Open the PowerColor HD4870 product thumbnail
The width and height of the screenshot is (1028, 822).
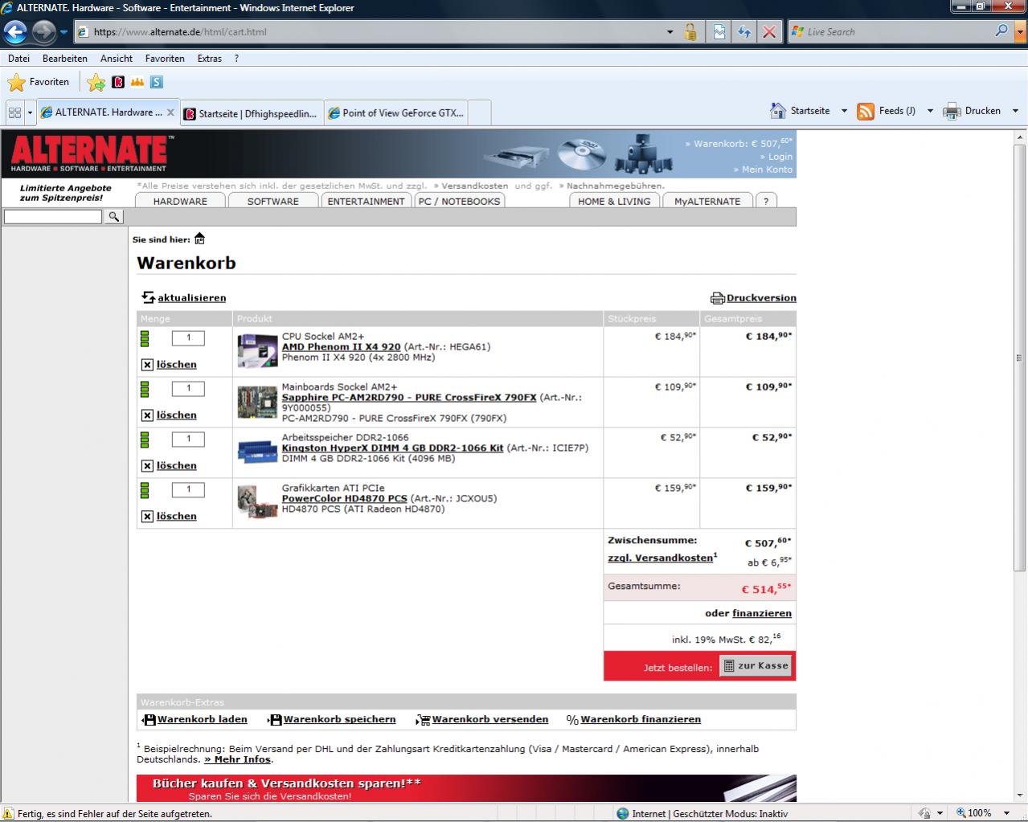pos(257,502)
